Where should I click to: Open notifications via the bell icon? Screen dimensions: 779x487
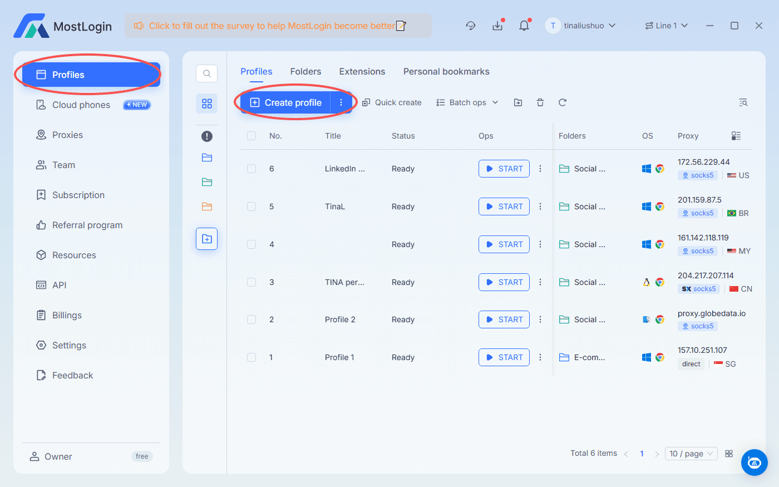524,26
